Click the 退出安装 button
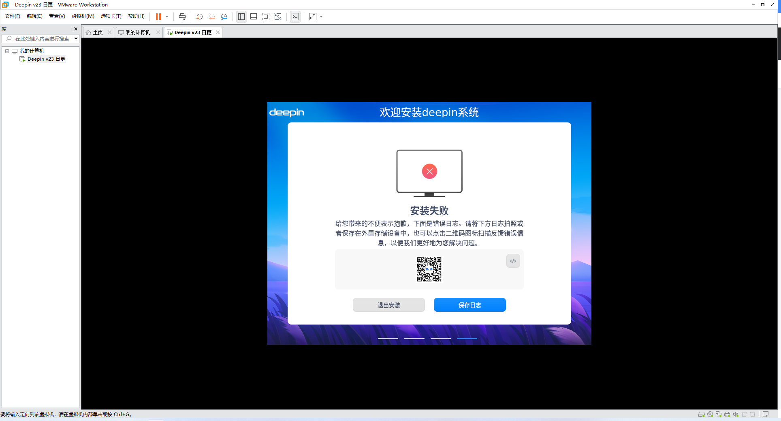The height and width of the screenshot is (421, 781). coord(389,305)
